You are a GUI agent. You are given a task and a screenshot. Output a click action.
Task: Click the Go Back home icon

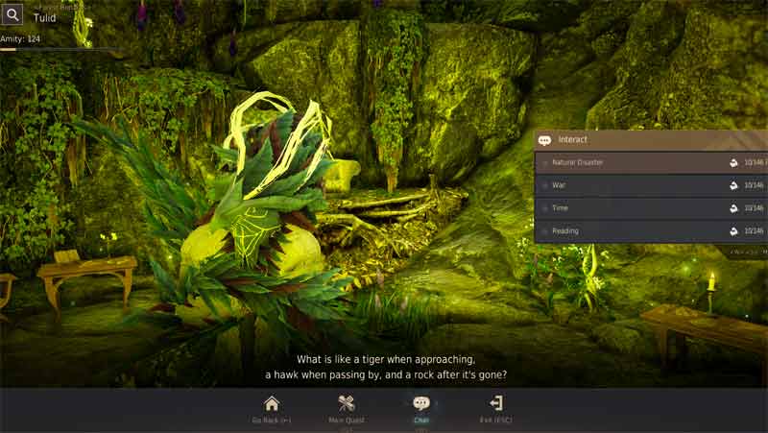pos(272,404)
